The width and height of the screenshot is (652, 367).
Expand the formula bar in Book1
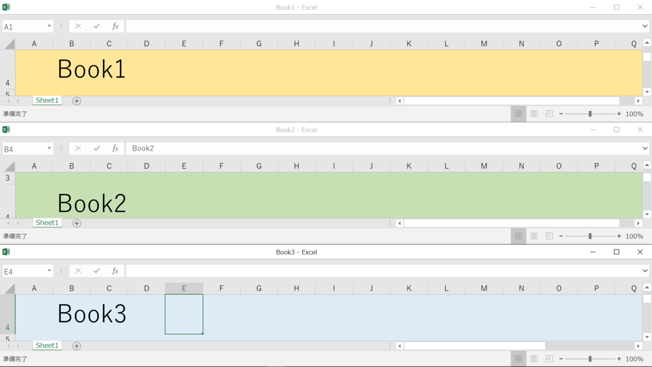tap(645, 26)
